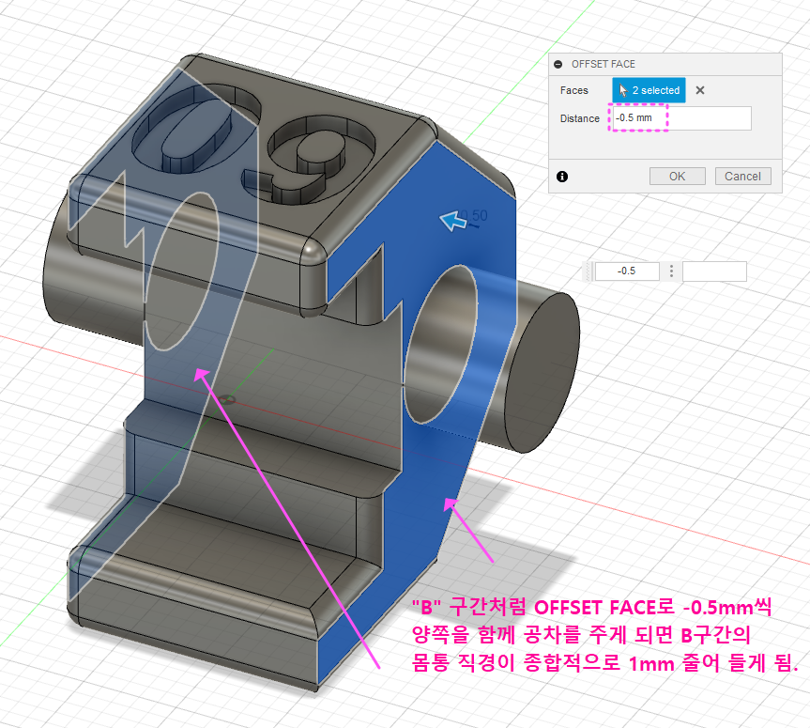The image size is (810, 728).
Task: Click the OFFSET FACE dialog title
Action: 603,64
